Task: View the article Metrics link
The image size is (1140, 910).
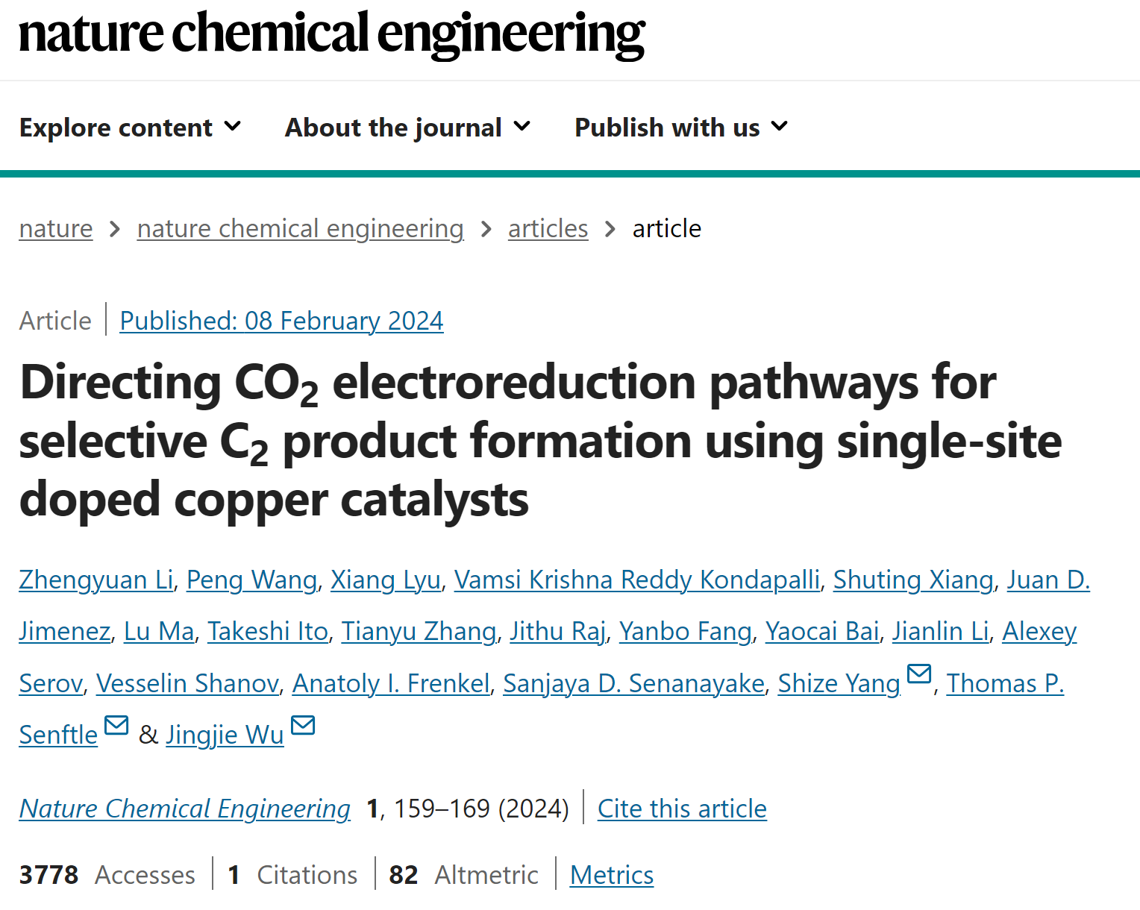Action: click(612, 875)
